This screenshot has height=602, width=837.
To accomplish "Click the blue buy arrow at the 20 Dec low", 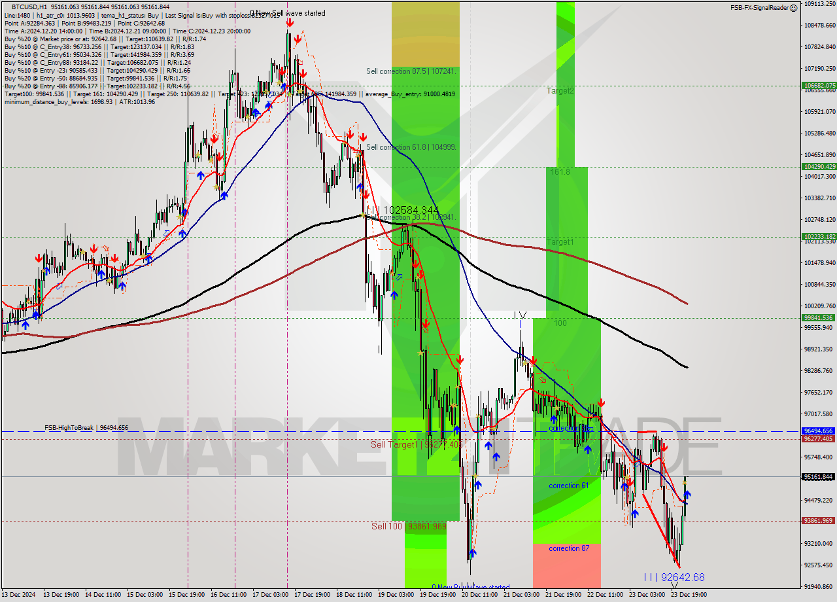I will 472,554.
